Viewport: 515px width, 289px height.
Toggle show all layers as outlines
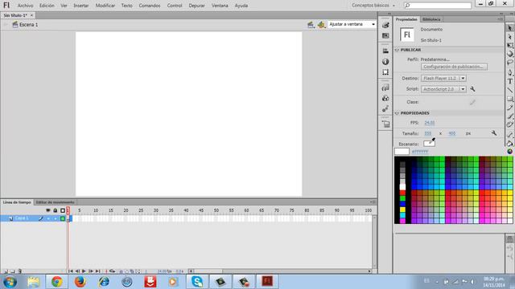click(x=63, y=210)
